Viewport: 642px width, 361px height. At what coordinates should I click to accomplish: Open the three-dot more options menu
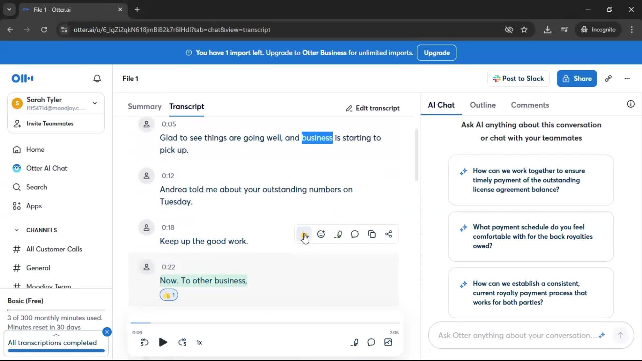[x=627, y=78]
